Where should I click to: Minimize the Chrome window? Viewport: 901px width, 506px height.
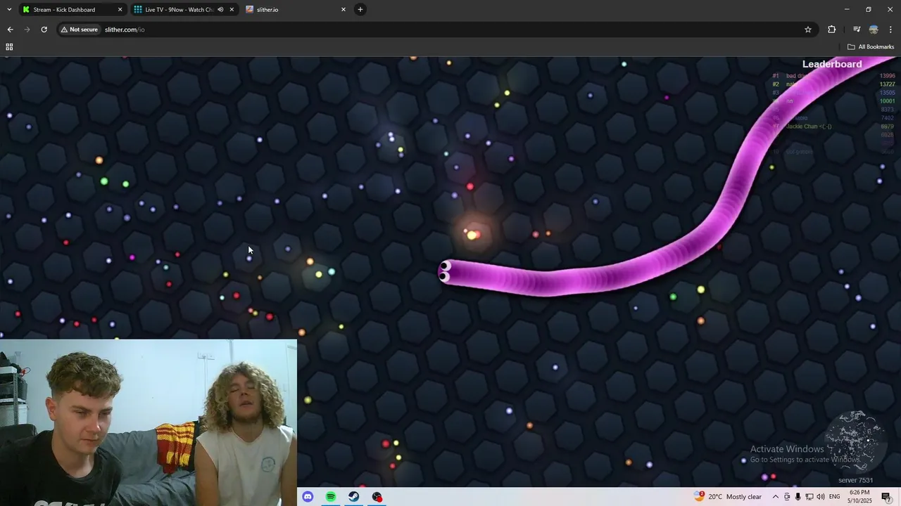point(847,9)
